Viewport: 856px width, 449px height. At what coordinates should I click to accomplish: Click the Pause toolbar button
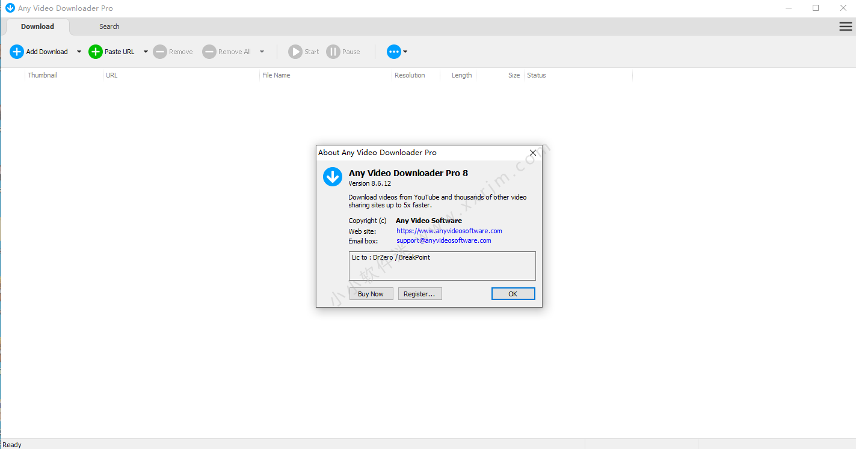343,52
